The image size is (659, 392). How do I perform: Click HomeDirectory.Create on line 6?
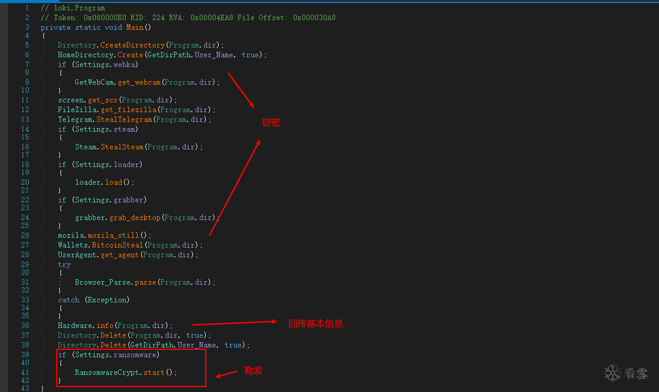tap(100, 54)
